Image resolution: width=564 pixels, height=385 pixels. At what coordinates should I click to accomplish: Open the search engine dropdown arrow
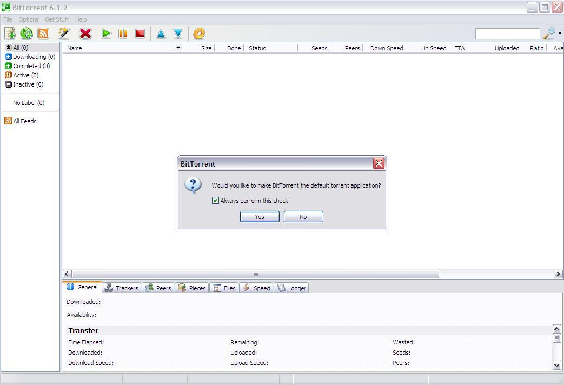[560, 34]
